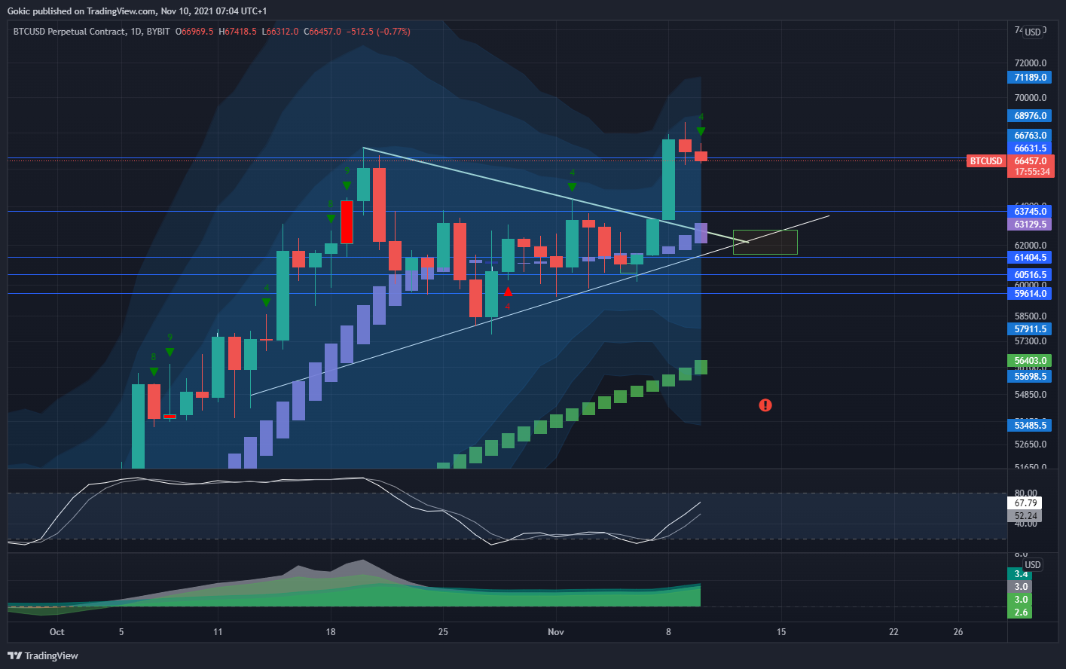Image resolution: width=1066 pixels, height=669 pixels.
Task: Click the purple 63129.5 price label
Action: tap(1030, 225)
